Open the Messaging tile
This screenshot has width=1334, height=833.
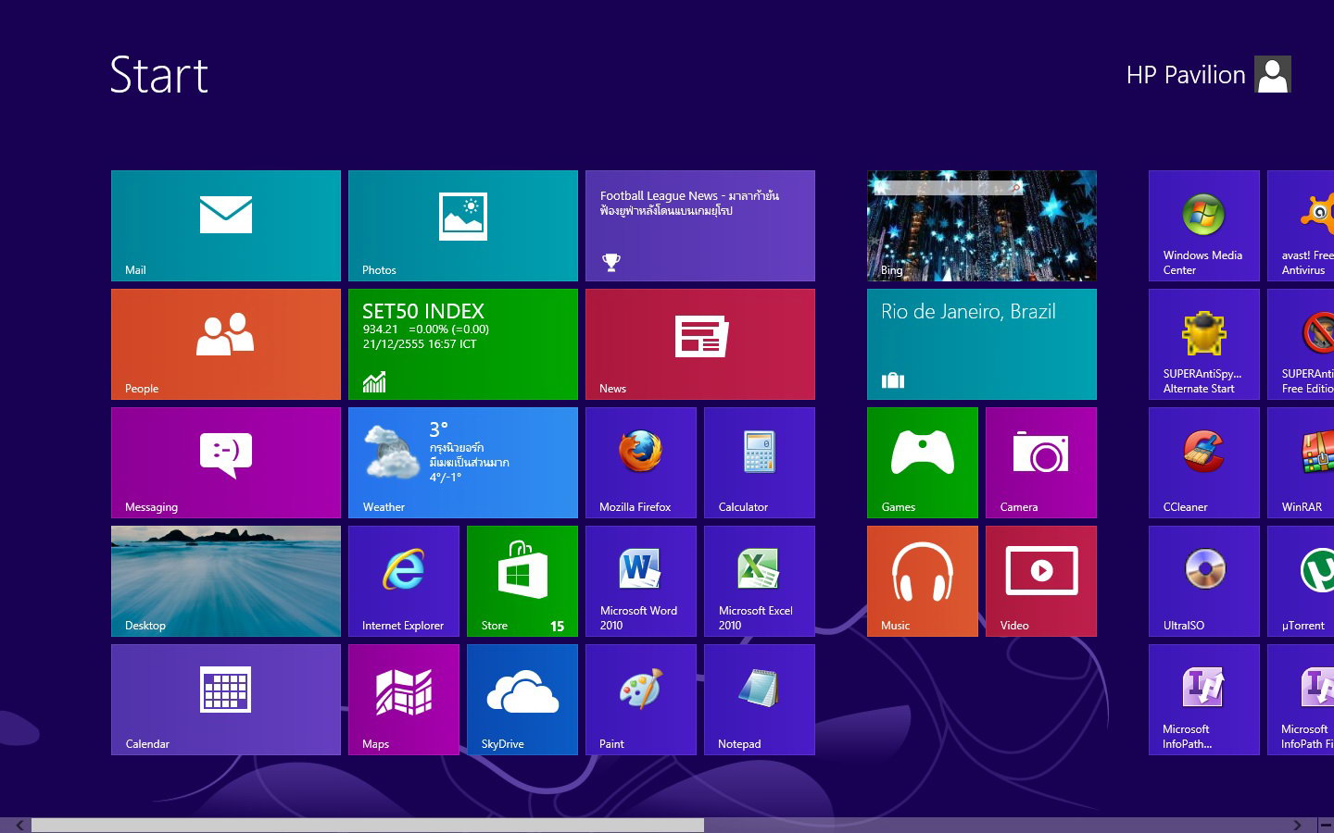coord(226,463)
